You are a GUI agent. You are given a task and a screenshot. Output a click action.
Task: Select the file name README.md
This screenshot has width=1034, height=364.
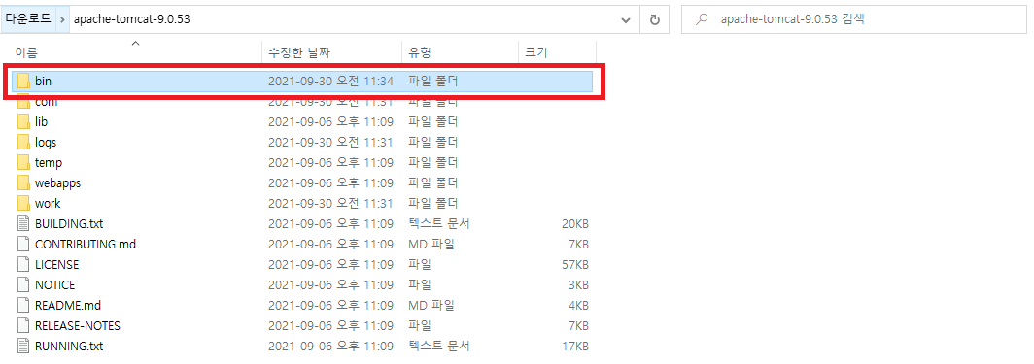click(68, 306)
